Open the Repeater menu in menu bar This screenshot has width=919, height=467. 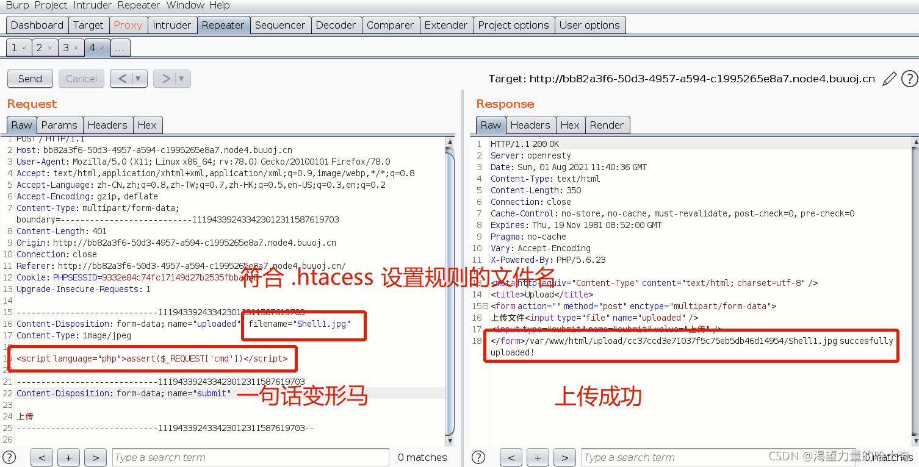pyautogui.click(x=137, y=5)
